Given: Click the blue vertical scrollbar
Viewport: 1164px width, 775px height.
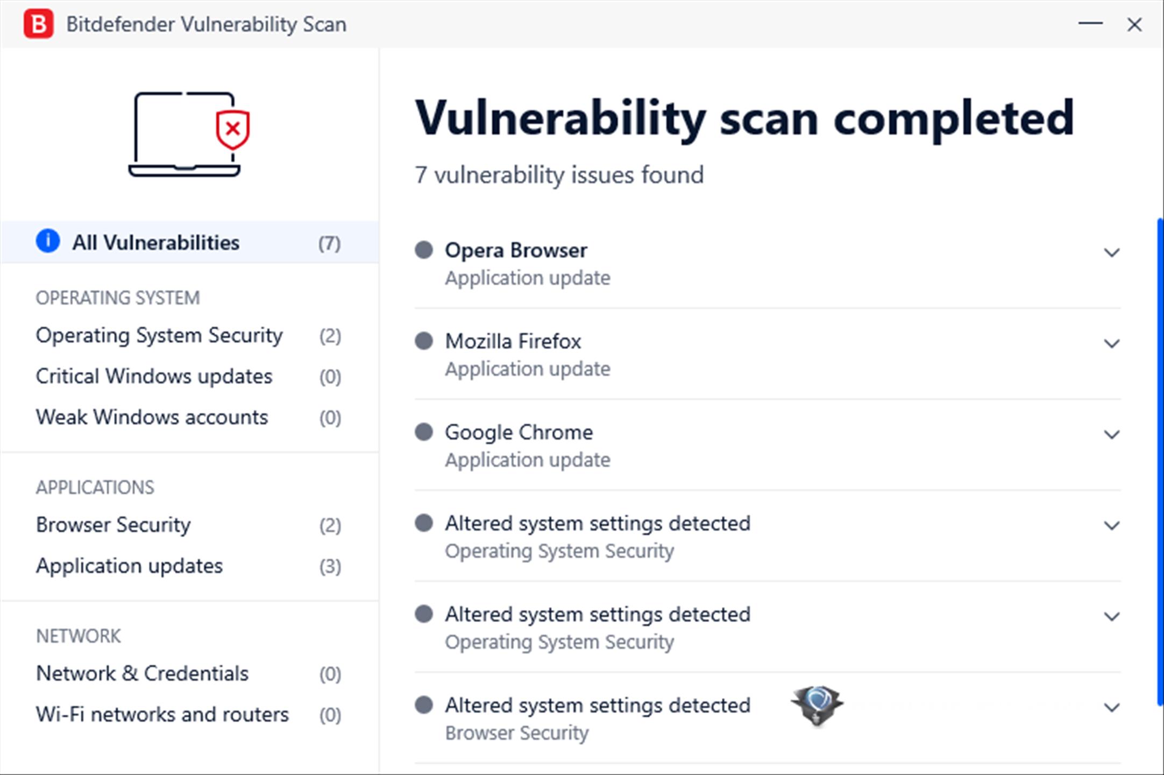Looking at the screenshot, I should (x=1160, y=462).
